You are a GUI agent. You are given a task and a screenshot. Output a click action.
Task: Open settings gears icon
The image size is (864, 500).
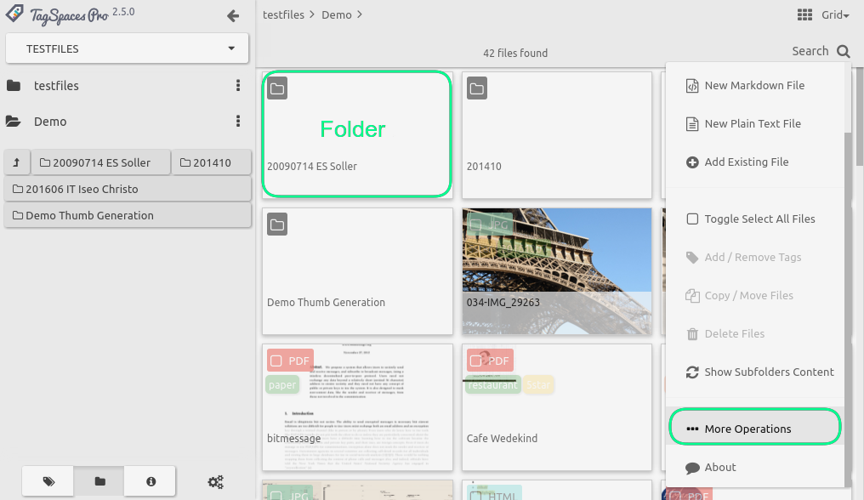click(216, 482)
